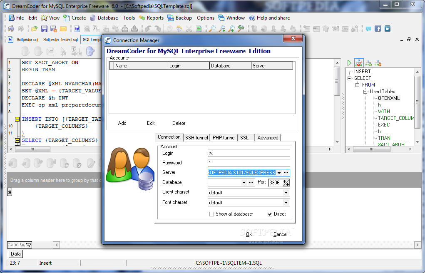This screenshot has width=425, height=273.
Task: Click the tree panel horizontal scrollbar thumb
Action: (x=372, y=149)
